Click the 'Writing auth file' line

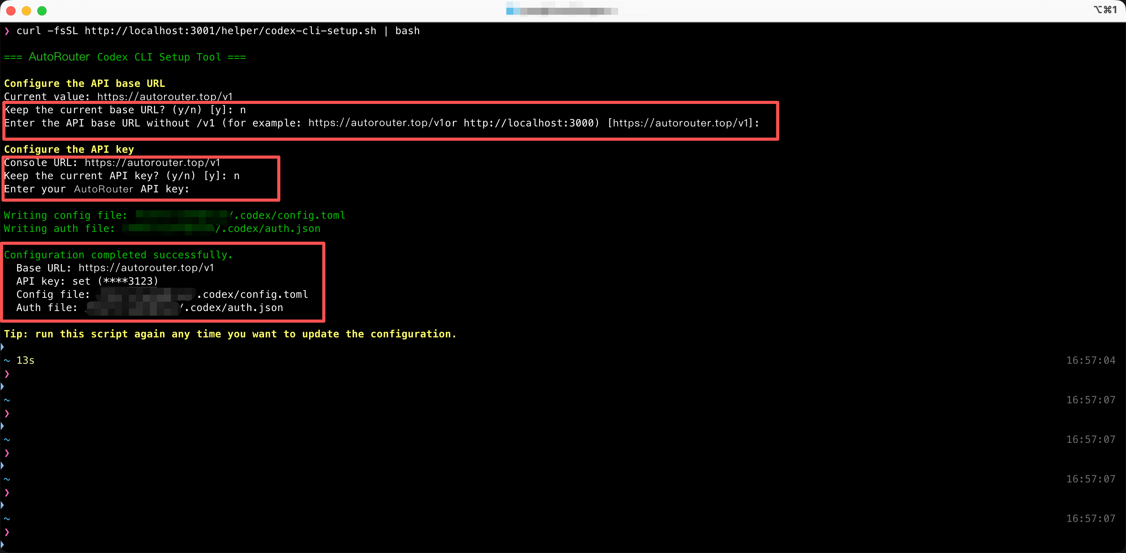(162, 229)
